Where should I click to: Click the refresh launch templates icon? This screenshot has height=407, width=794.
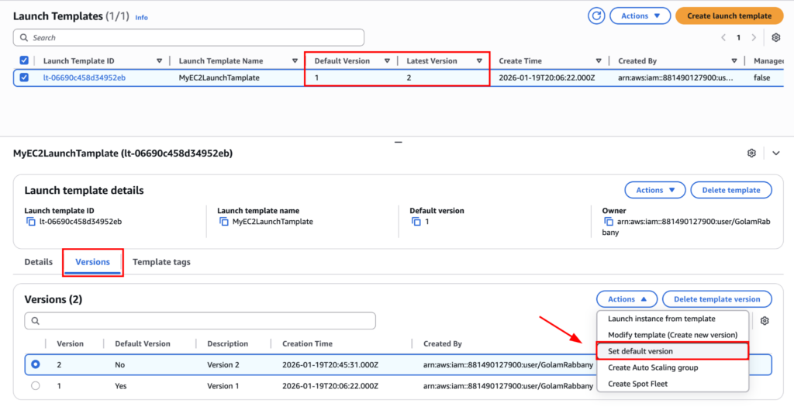coord(596,16)
